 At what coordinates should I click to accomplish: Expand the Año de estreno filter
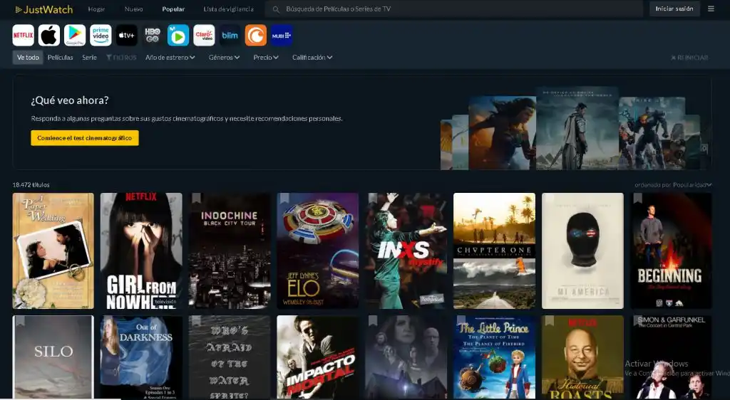[x=170, y=58]
